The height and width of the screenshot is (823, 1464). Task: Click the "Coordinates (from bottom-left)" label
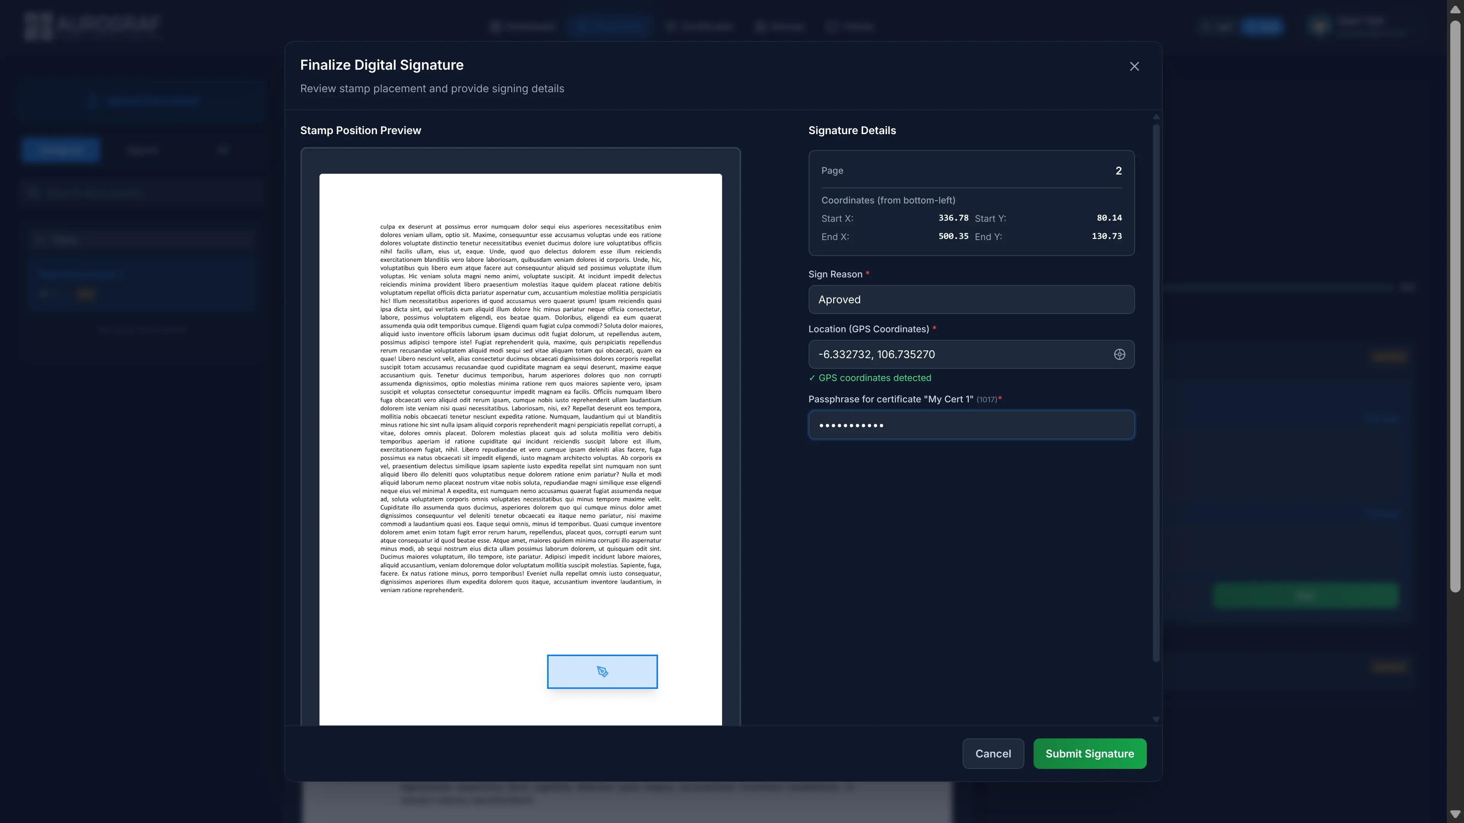click(888, 200)
